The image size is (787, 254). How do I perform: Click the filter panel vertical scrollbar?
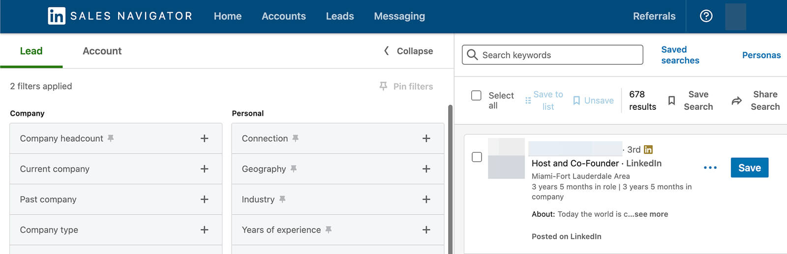pos(450,179)
